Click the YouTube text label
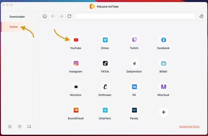 click(x=76, y=48)
